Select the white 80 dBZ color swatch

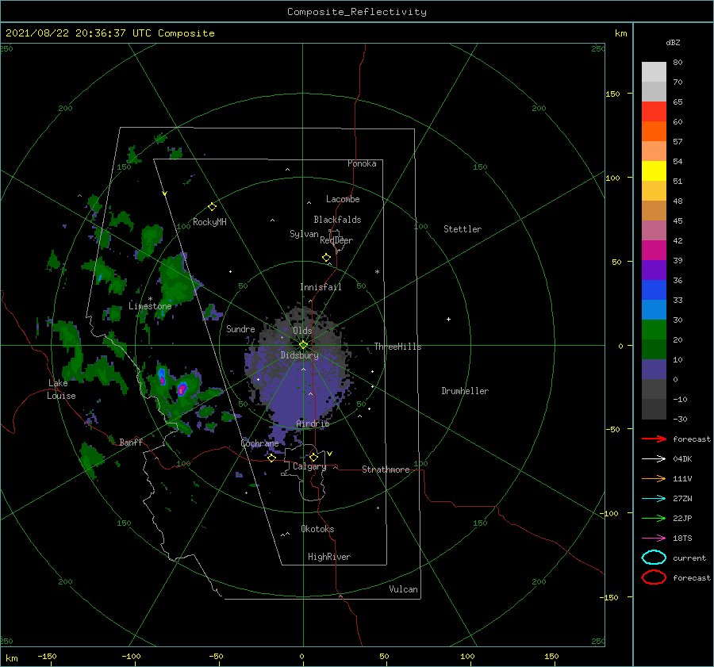tap(654, 72)
